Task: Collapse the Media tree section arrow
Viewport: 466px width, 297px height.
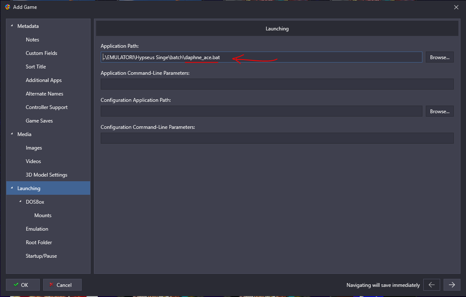Action: click(x=12, y=134)
